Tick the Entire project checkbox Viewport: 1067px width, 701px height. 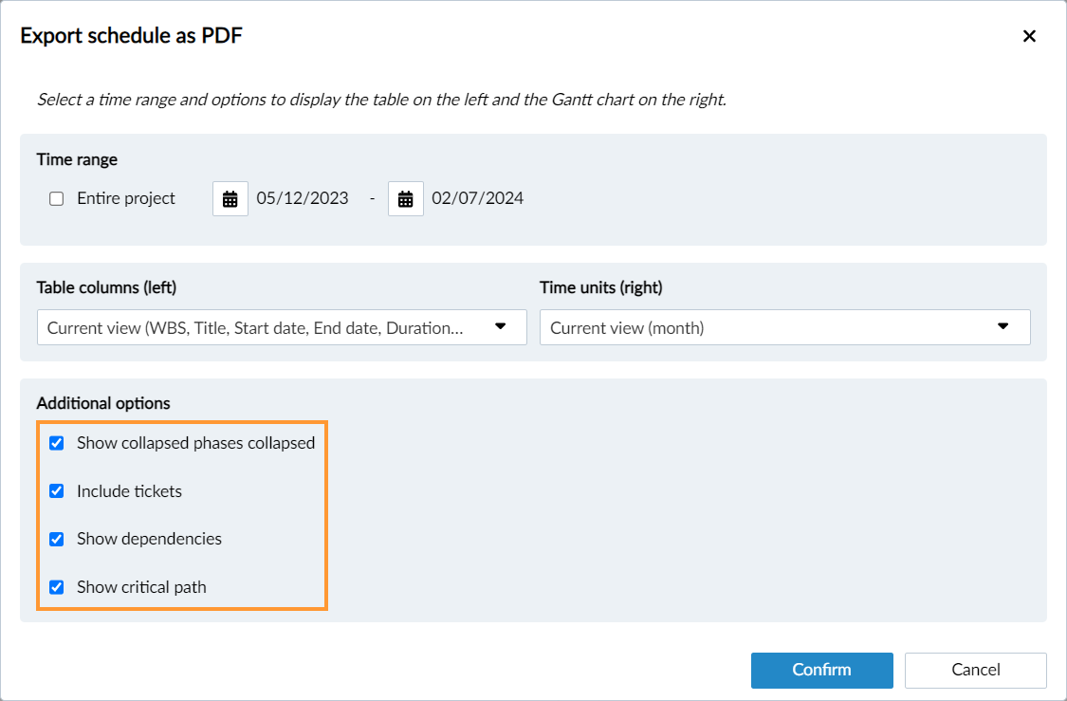(57, 199)
